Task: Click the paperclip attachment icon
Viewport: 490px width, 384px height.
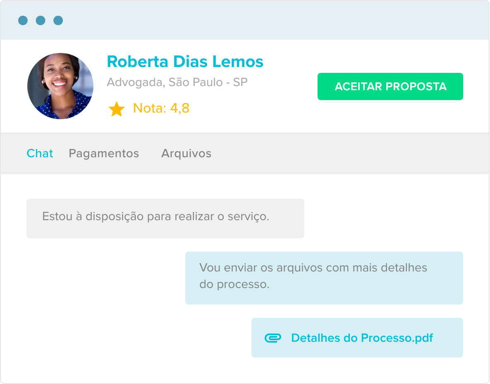Action: [272, 338]
